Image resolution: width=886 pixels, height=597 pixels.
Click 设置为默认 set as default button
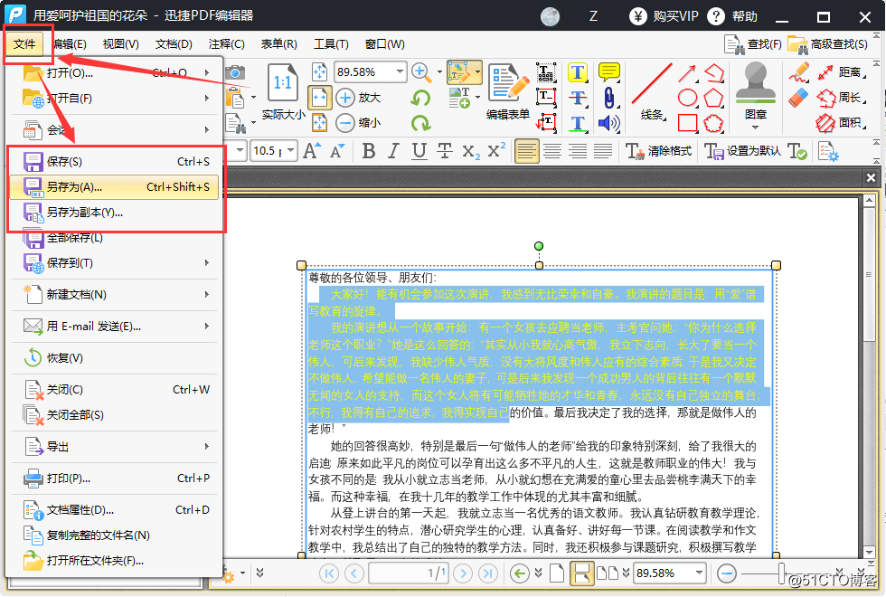[x=742, y=151]
